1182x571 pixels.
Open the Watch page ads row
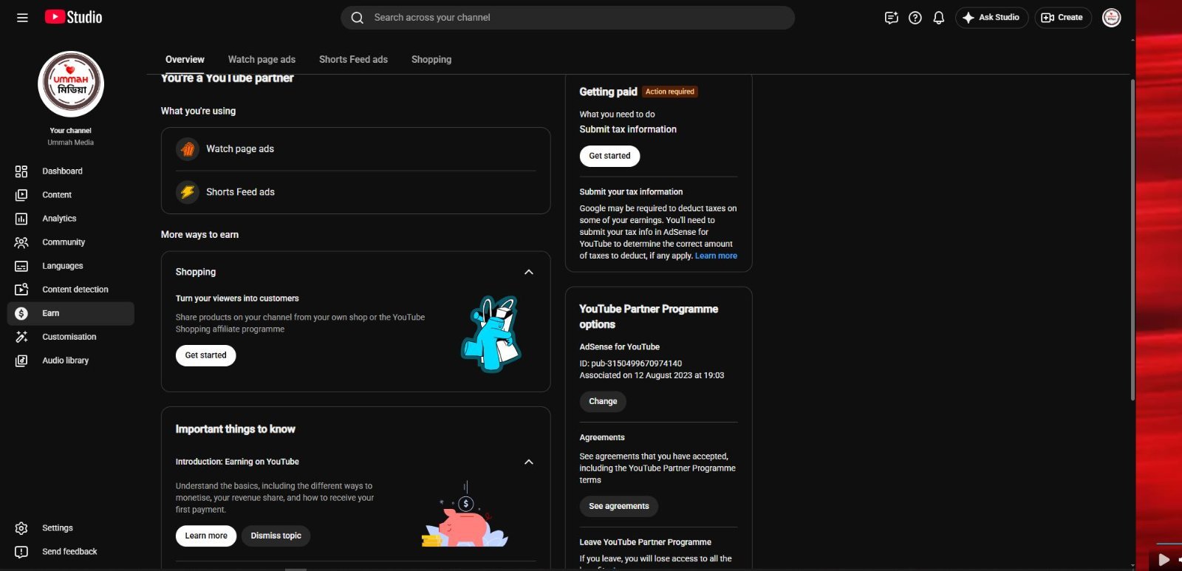(356, 149)
